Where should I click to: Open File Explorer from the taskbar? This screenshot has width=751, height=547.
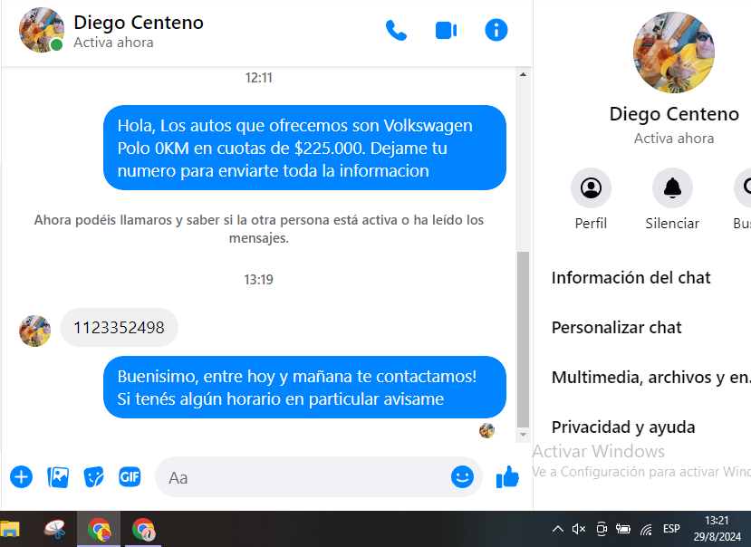pyautogui.click(x=11, y=529)
